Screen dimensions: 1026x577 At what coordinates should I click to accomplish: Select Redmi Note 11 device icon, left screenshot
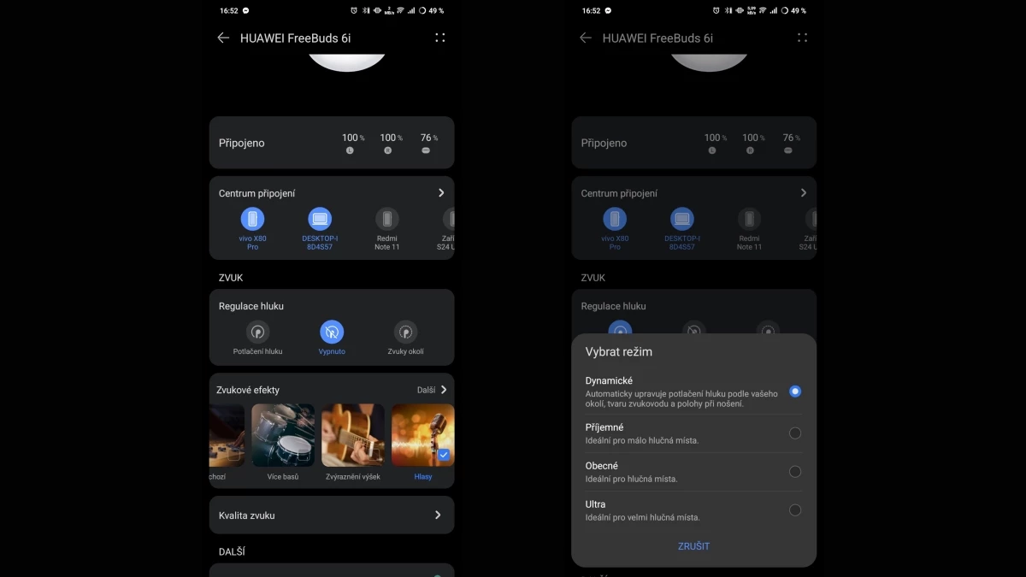coord(387,219)
